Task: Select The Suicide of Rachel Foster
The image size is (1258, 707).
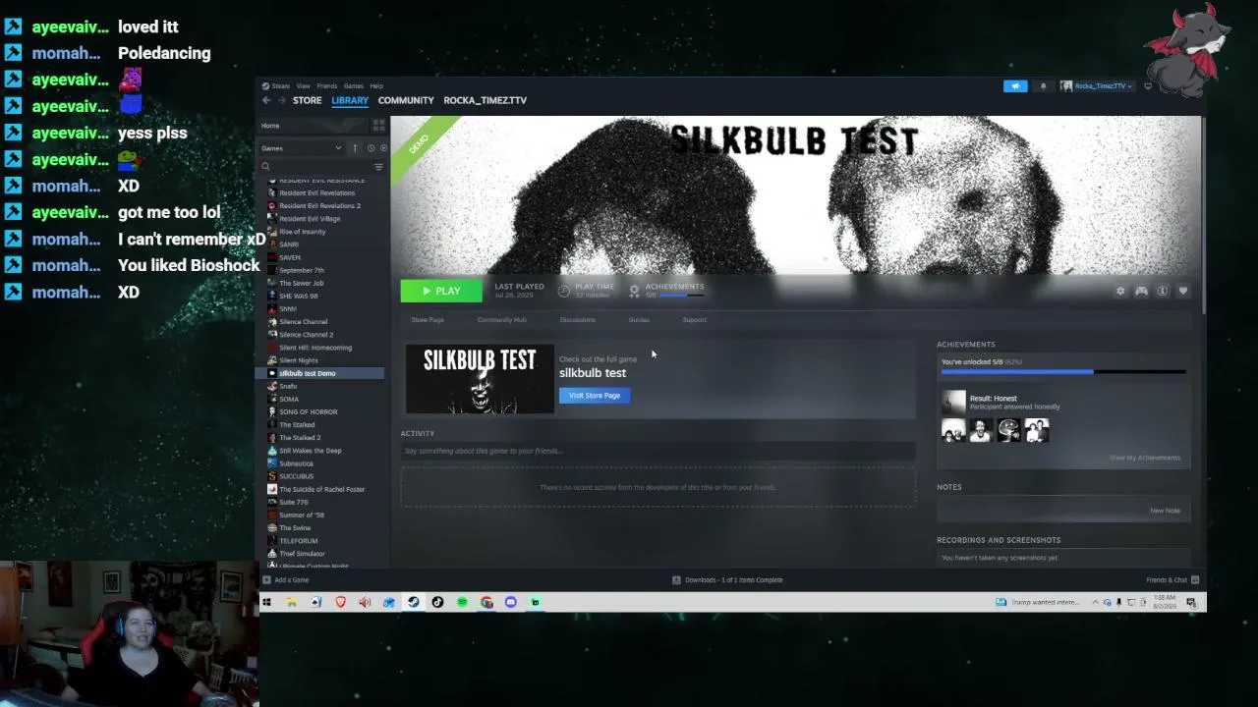Action: point(321,489)
